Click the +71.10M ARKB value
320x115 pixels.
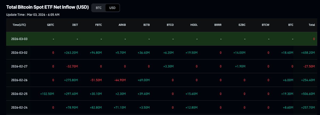tap(120, 108)
